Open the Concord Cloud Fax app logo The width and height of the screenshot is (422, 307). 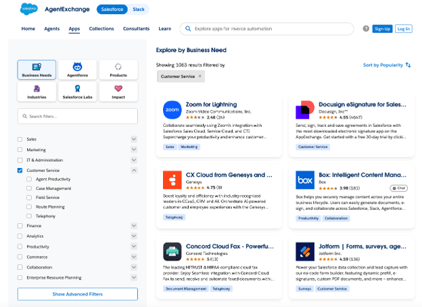pos(172,252)
